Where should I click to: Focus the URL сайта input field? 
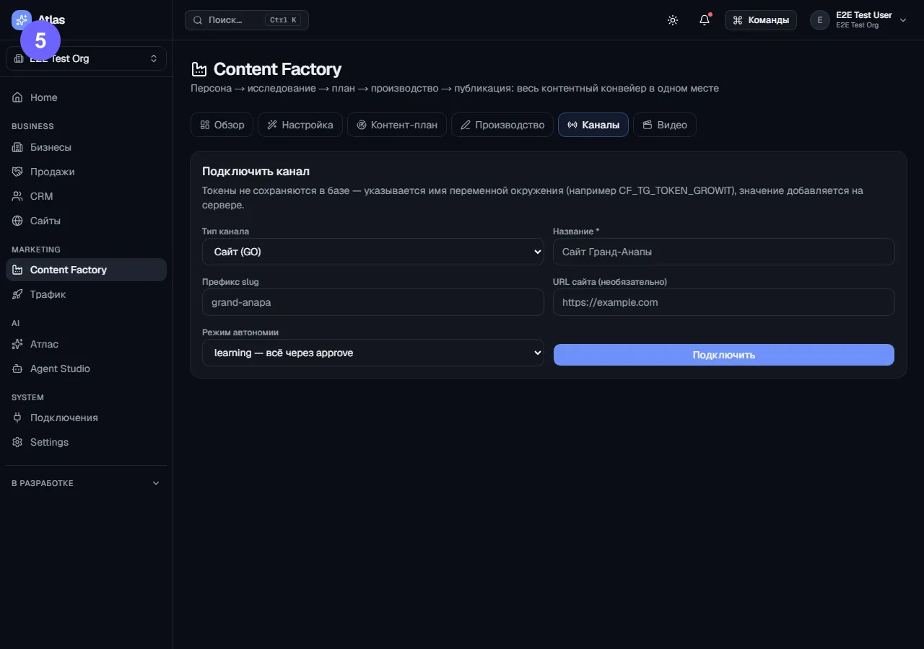point(724,302)
